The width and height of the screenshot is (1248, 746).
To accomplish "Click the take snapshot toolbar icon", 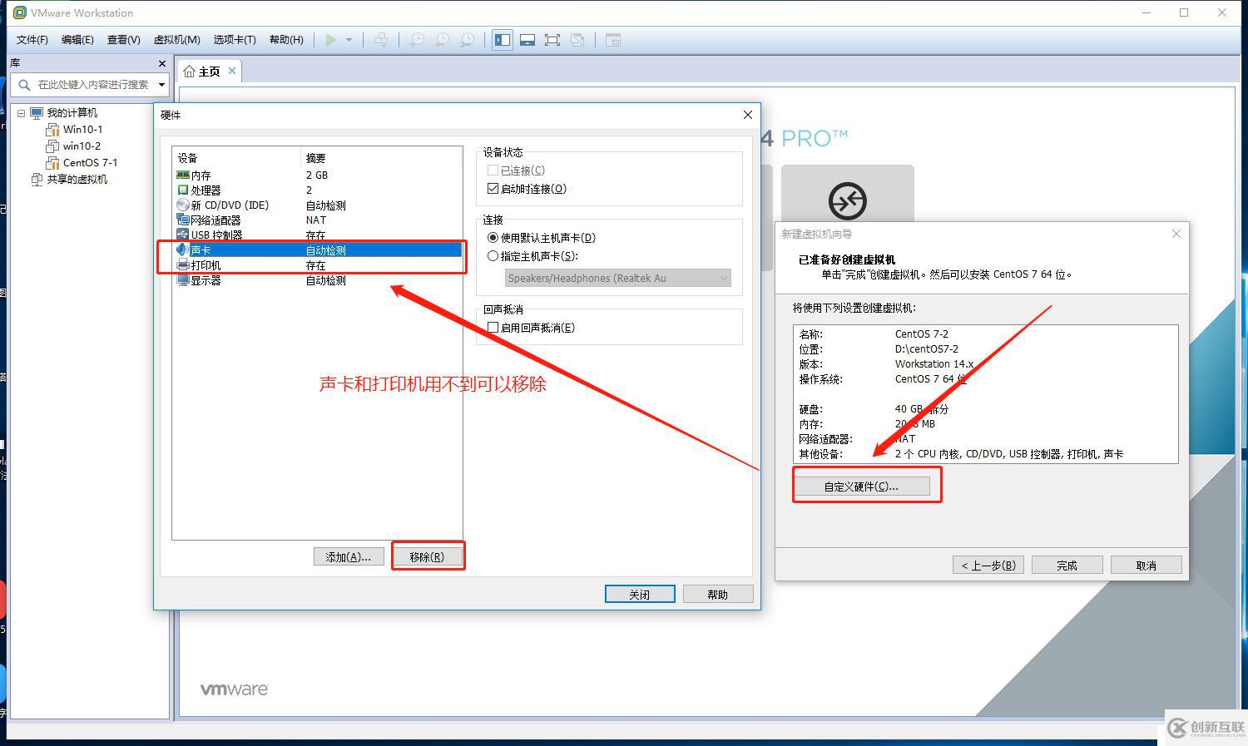I will [x=417, y=40].
